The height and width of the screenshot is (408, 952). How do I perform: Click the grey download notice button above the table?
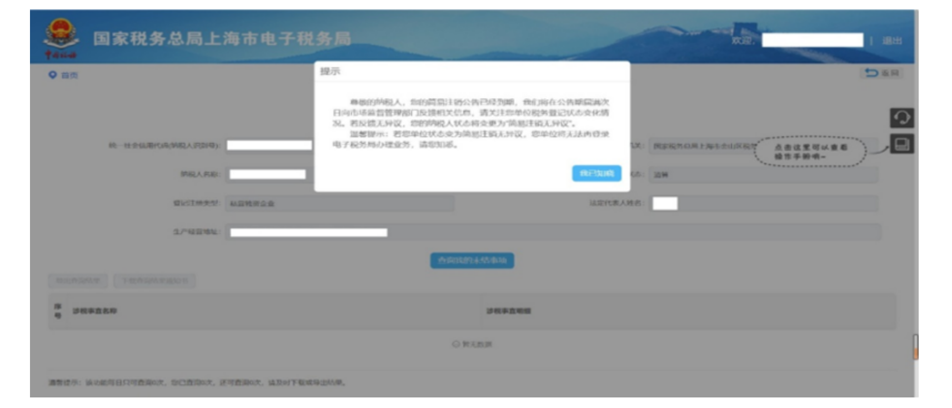154,281
